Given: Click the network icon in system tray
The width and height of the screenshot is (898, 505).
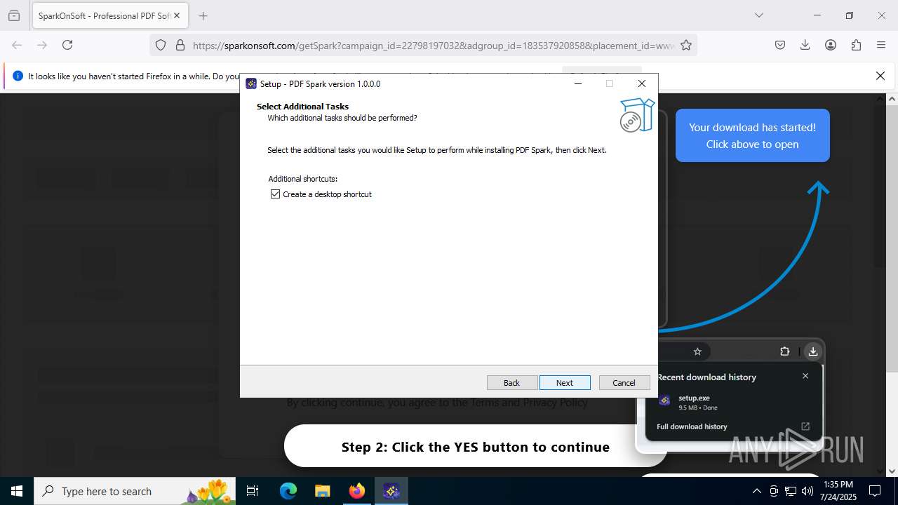Looking at the screenshot, I should coord(791,491).
